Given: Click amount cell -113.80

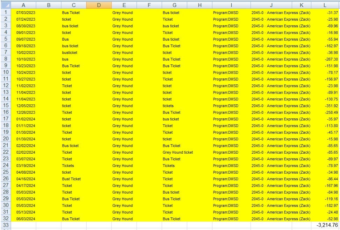Looking at the screenshot, I should [325, 126].
